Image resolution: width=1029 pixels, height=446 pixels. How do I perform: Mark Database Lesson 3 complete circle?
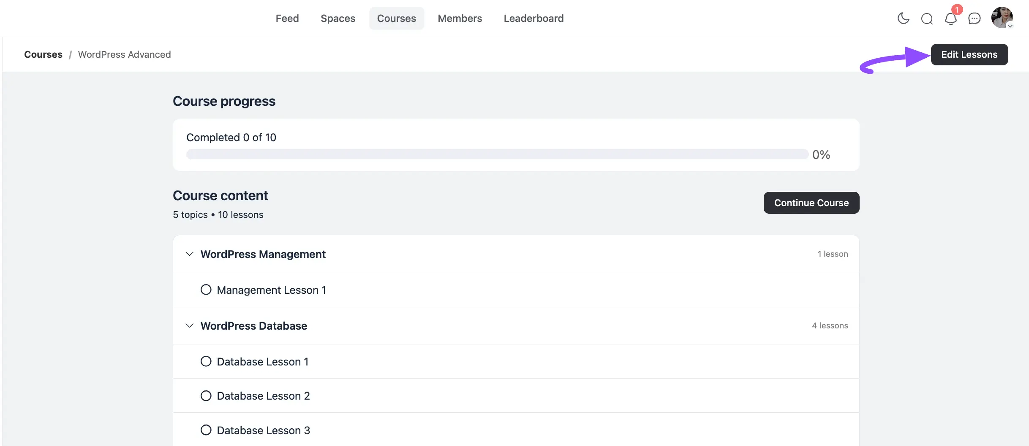point(206,430)
